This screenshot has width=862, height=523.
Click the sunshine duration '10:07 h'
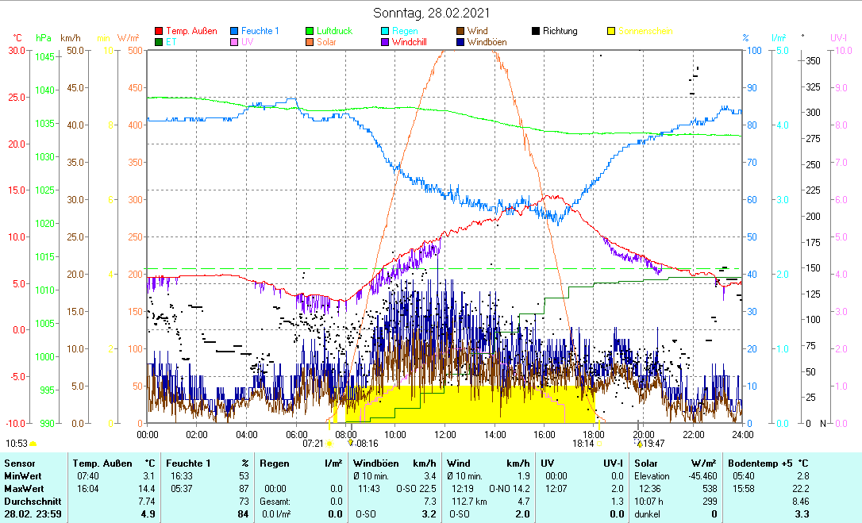(x=648, y=502)
